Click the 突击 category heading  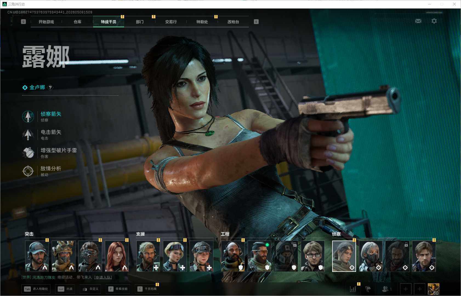(x=29, y=234)
